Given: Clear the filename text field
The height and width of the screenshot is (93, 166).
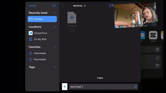Looking at the screenshot, I should [x=135, y=87].
